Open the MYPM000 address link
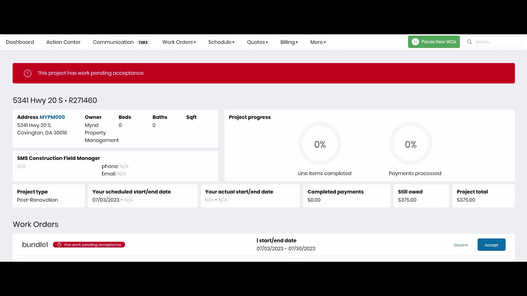The height and width of the screenshot is (296, 527). click(52, 117)
